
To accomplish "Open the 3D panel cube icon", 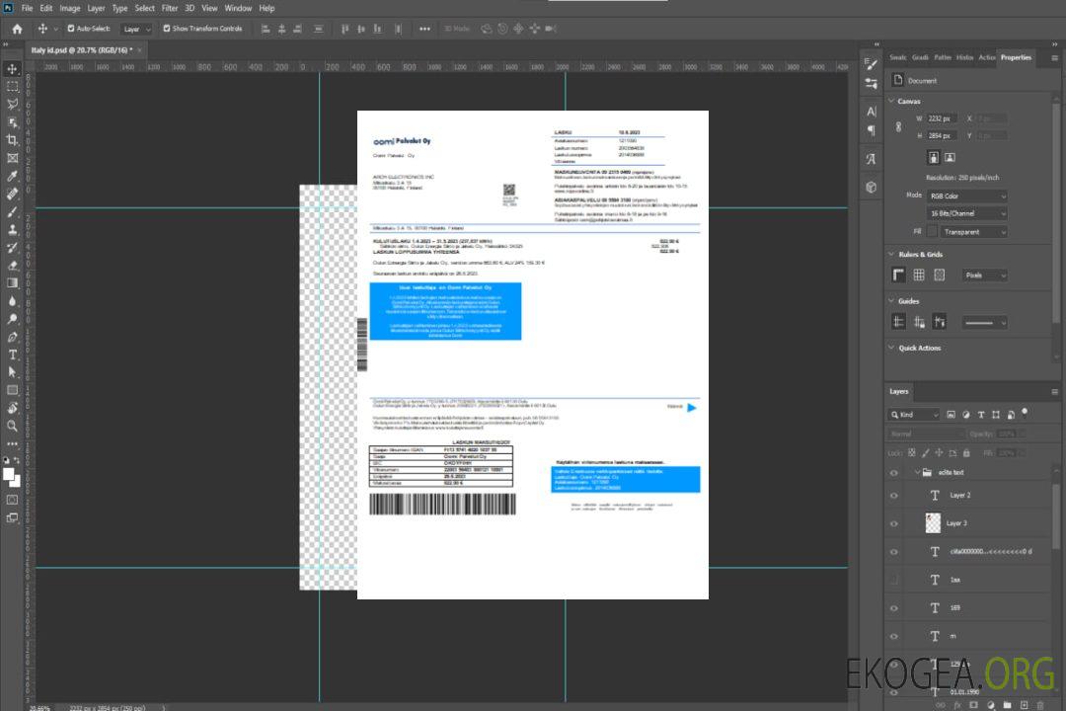I will pyautogui.click(x=871, y=187).
